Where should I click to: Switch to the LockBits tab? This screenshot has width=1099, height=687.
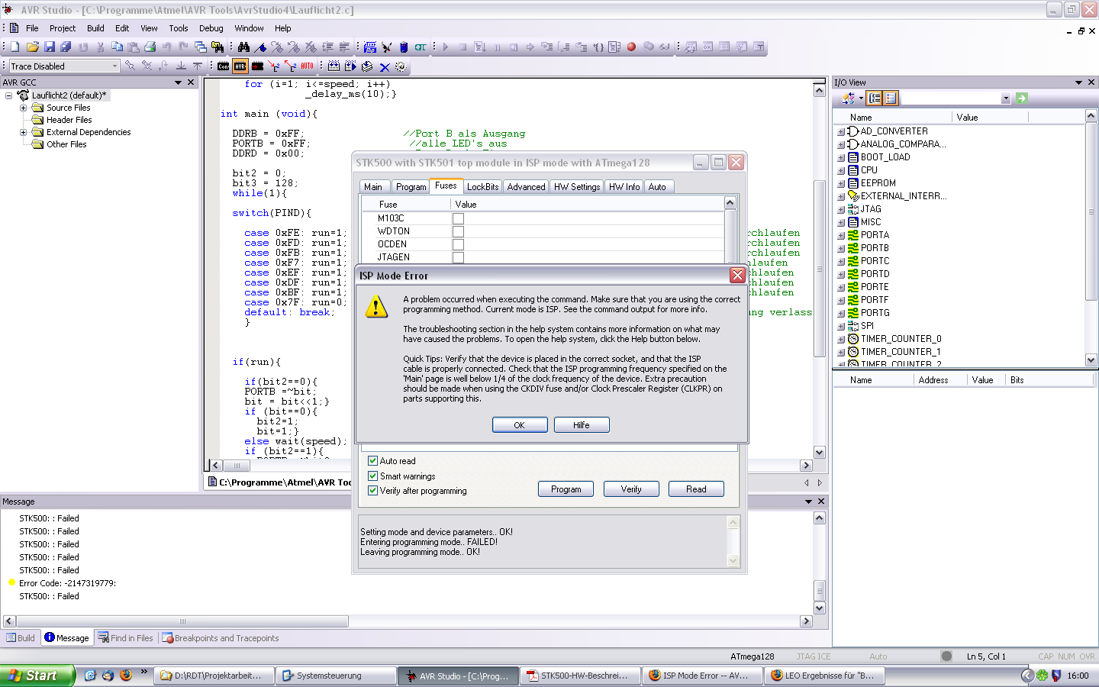482,187
